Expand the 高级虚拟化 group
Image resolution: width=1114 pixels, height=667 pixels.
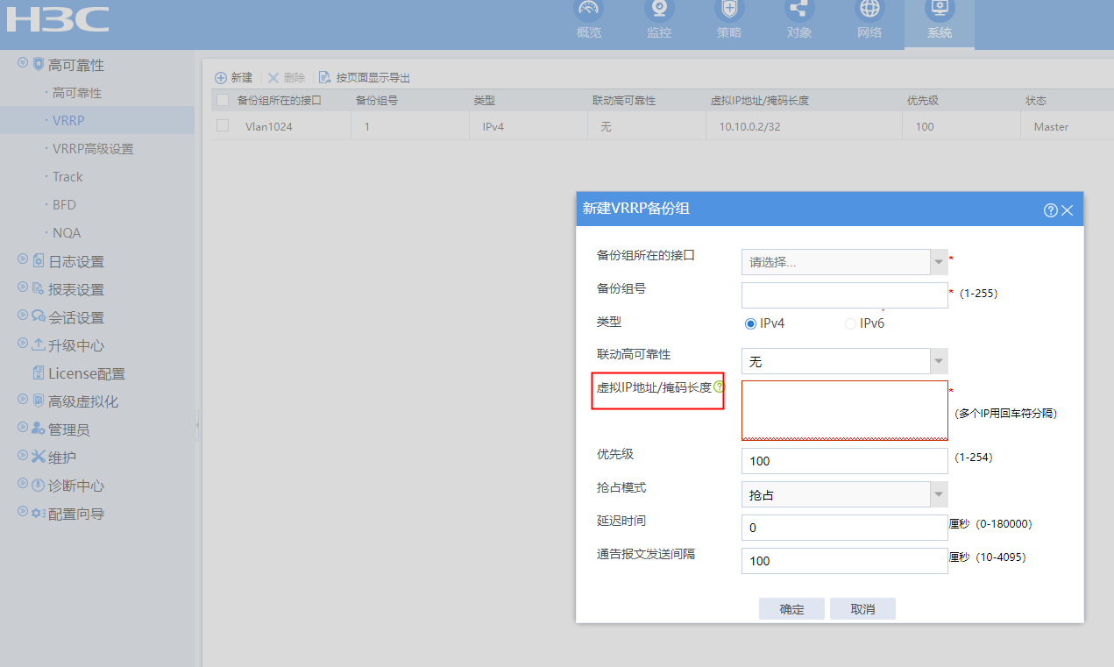pos(23,401)
